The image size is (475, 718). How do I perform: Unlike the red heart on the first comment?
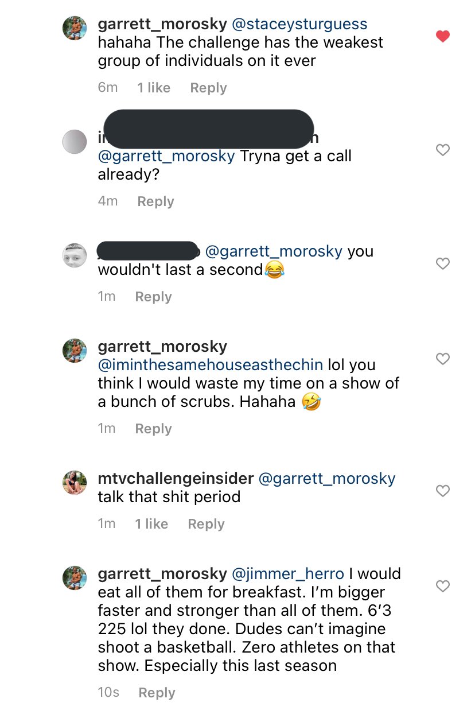point(442,36)
